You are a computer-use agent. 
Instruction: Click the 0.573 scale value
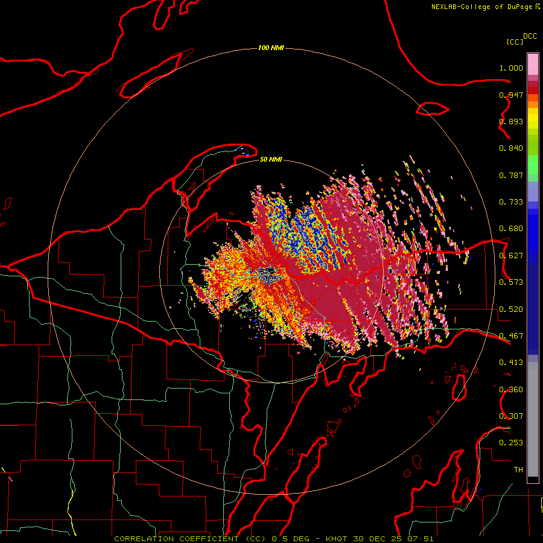[511, 282]
